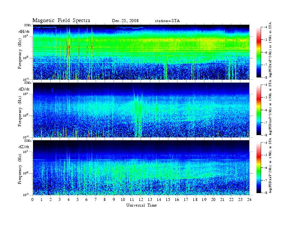Click the dZ/dt spectrogram plot area
This screenshot has width=297, height=229.
click(141, 168)
